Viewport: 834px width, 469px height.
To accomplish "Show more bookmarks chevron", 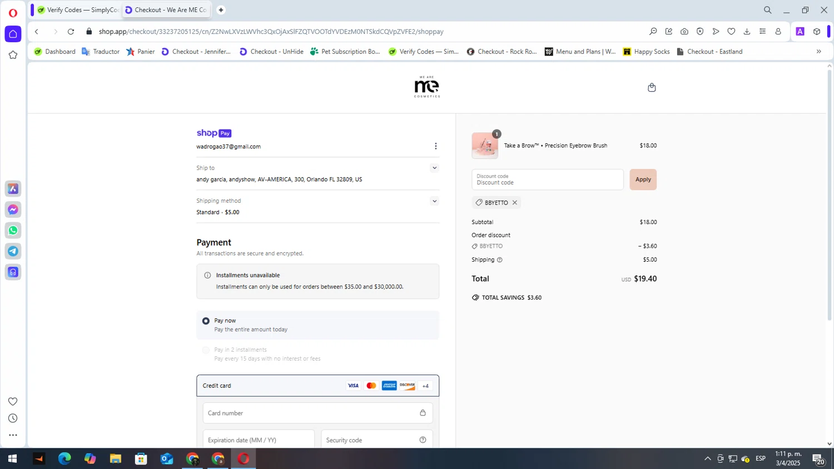I will click(x=818, y=52).
